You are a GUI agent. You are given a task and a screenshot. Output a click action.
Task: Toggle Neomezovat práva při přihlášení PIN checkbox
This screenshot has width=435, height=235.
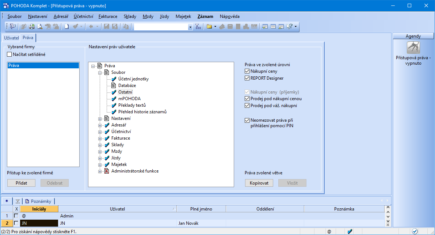coord(247,120)
